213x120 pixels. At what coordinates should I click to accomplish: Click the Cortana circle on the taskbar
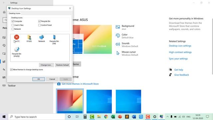click(69, 117)
